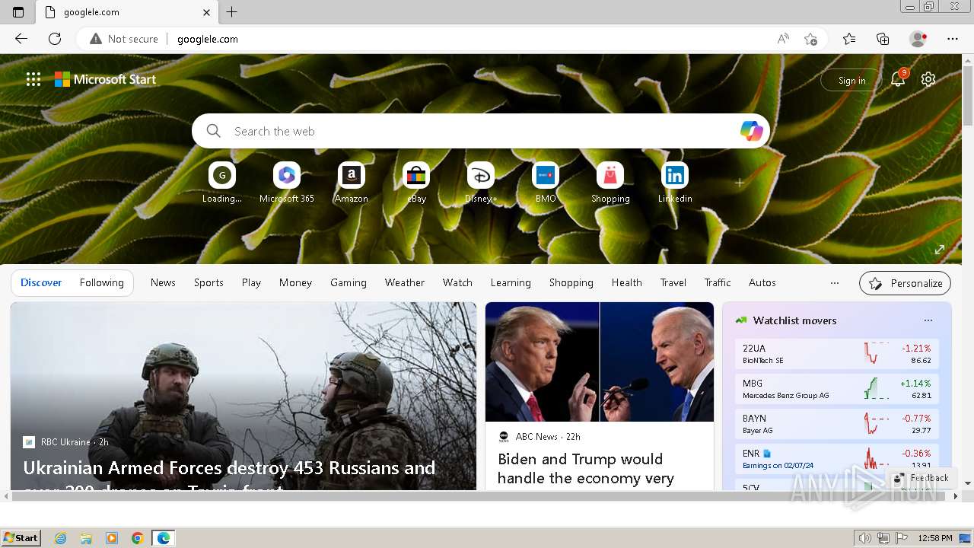Click the Sign in button
This screenshot has height=548, width=974.
point(851,80)
